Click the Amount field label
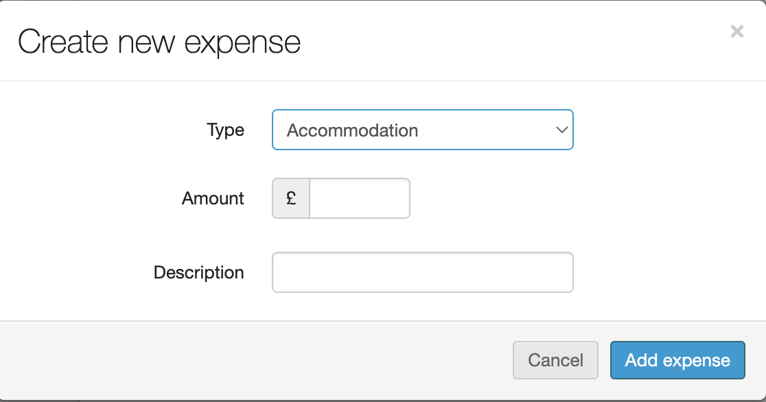 point(213,199)
